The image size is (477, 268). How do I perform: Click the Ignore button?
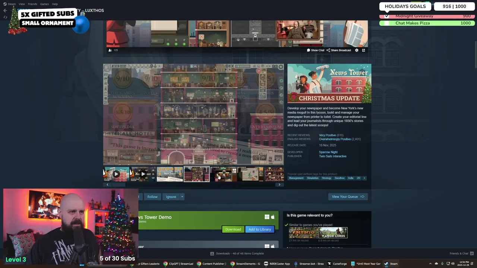[171, 197]
